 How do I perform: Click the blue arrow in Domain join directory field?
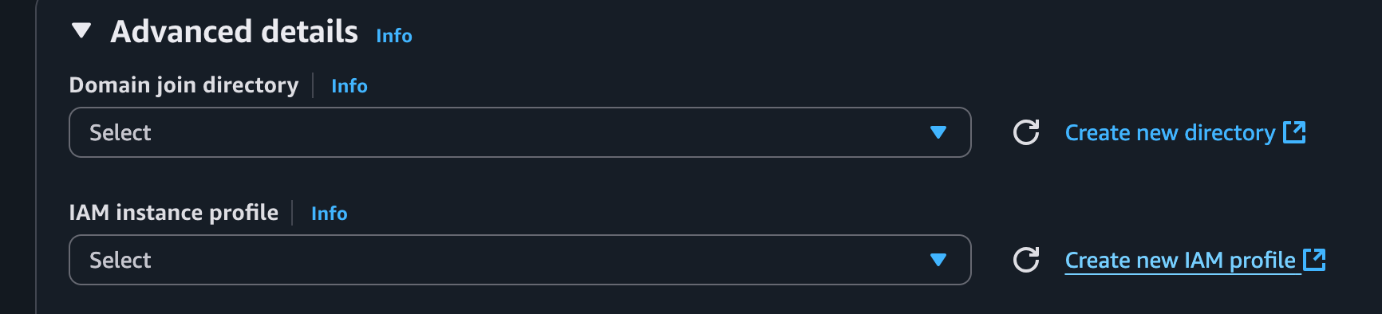938,132
